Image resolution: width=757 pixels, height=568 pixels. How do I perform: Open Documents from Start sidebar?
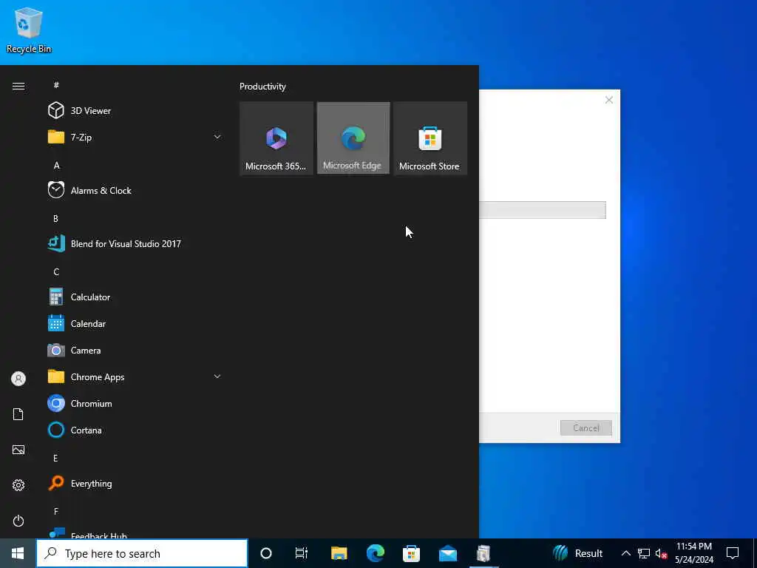click(18, 414)
